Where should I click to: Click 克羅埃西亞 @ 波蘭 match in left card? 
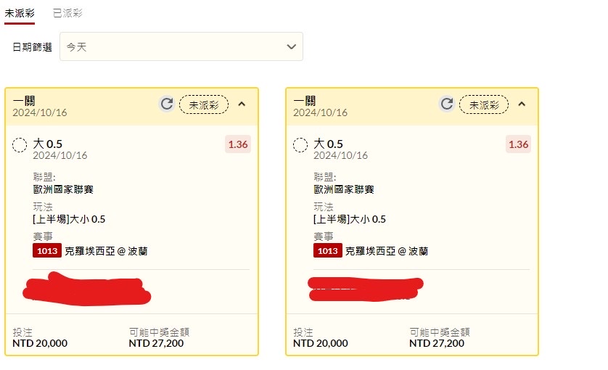click(x=107, y=251)
